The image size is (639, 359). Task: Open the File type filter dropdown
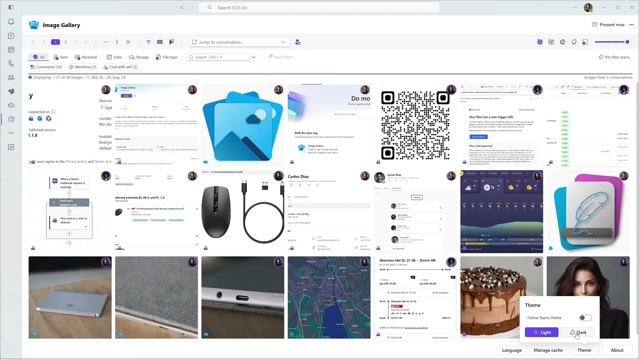(167, 57)
